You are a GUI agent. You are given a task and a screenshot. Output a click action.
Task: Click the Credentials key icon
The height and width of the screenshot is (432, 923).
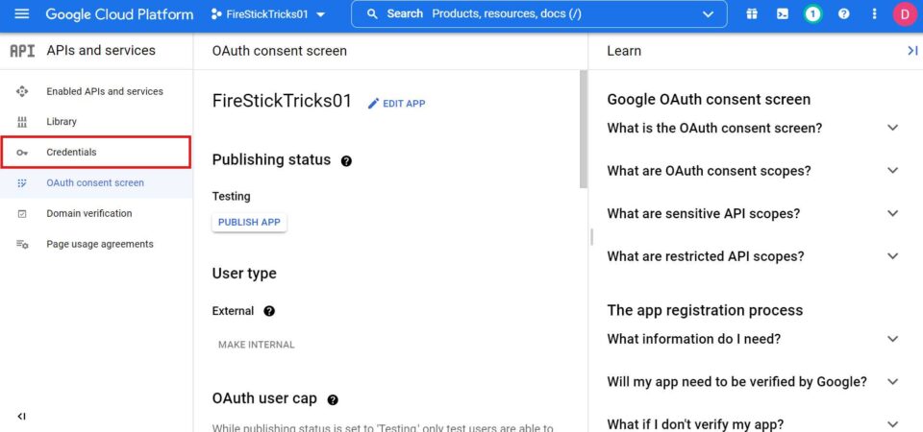click(x=22, y=153)
